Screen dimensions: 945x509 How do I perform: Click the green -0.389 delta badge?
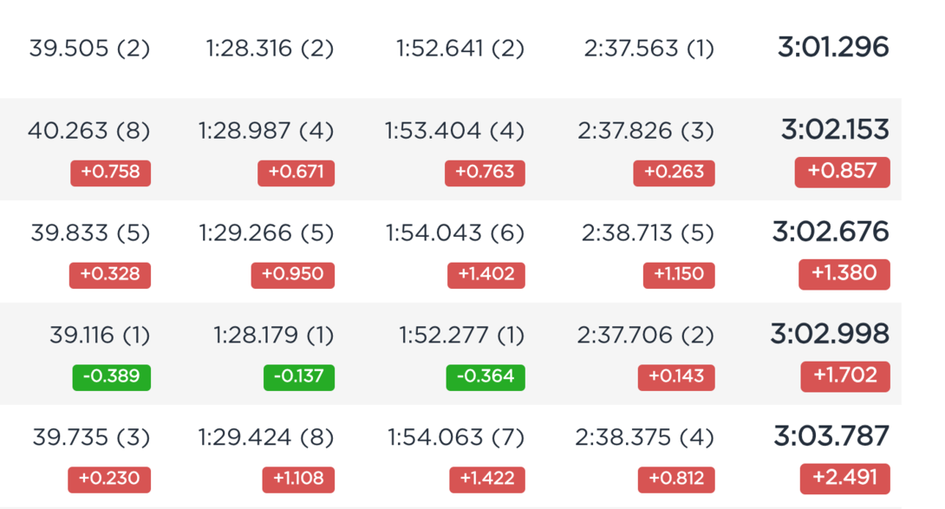click(x=112, y=377)
